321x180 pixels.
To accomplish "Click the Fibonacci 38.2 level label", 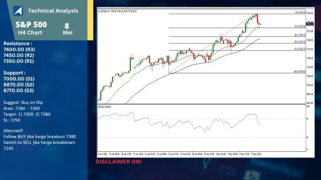I will tap(300, 35).
